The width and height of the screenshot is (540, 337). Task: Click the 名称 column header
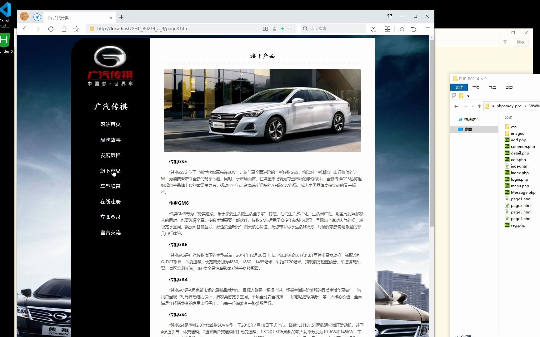(508, 118)
